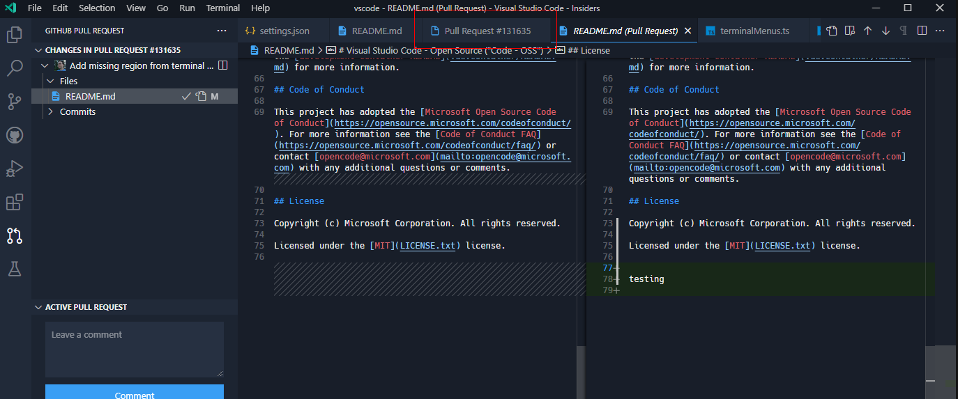Open the GitHub view in activity bar
The image size is (958, 399).
coord(15,135)
